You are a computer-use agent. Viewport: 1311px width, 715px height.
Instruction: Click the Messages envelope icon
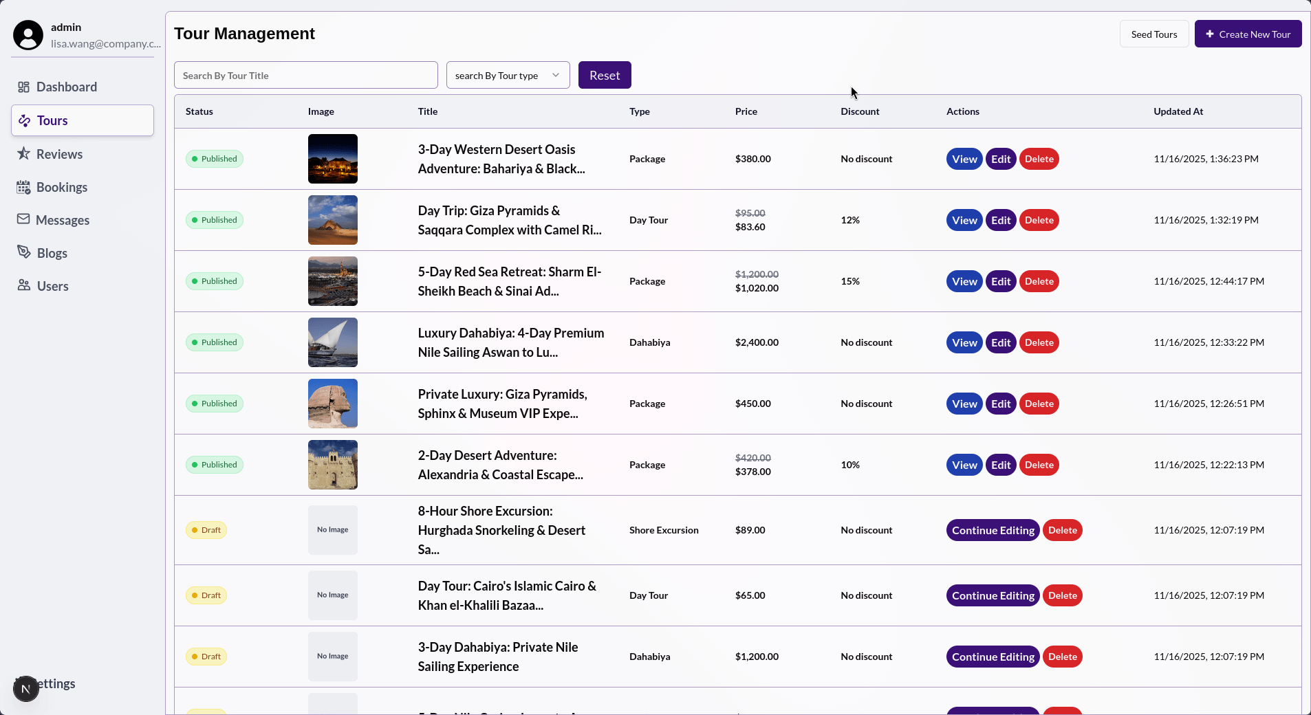[x=23, y=219]
